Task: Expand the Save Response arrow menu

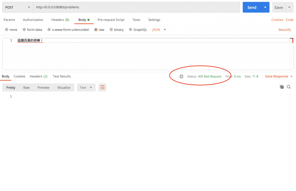Action: click(x=291, y=76)
